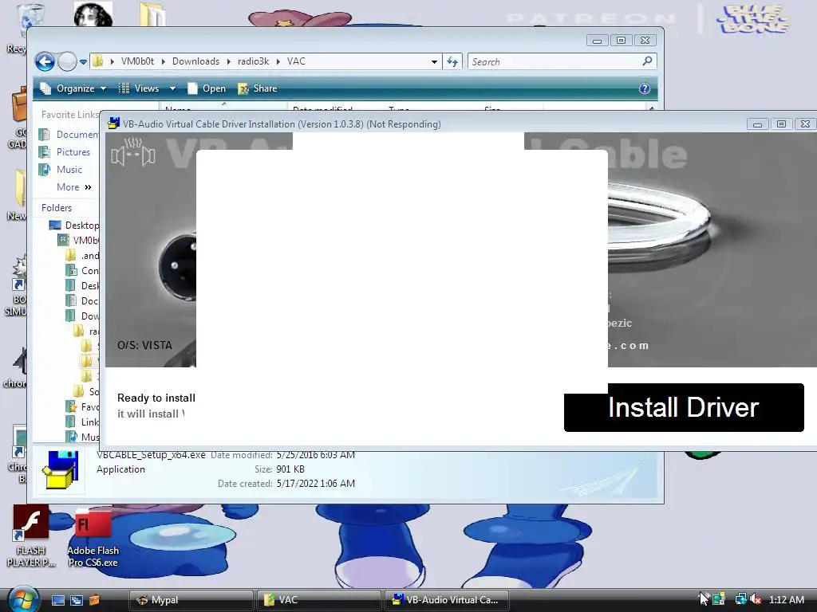
Task: Select the Links folder in the tree
Action: click(x=83, y=422)
